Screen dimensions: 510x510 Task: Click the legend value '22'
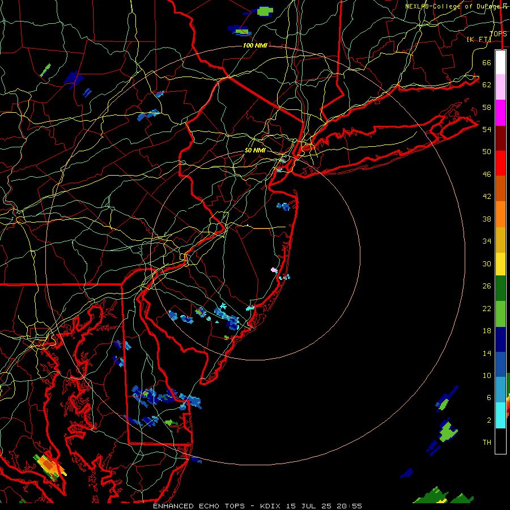click(x=487, y=309)
